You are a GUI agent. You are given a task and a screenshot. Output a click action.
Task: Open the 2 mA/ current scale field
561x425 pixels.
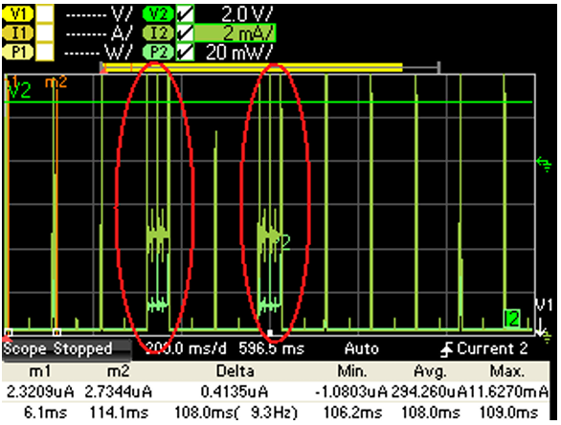pos(236,33)
